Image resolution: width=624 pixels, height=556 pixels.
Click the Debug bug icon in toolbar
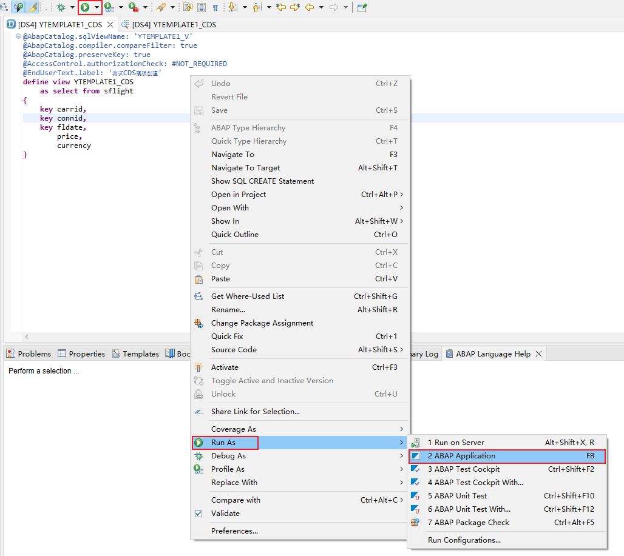(x=61, y=7)
